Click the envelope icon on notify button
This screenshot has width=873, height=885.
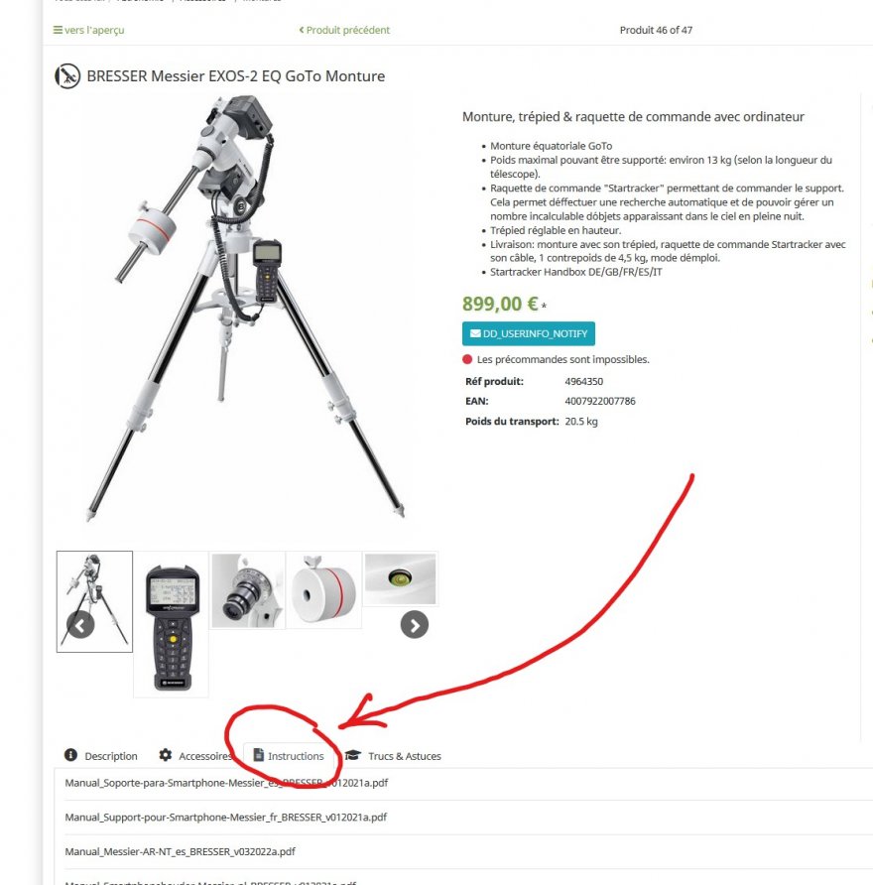coord(475,333)
